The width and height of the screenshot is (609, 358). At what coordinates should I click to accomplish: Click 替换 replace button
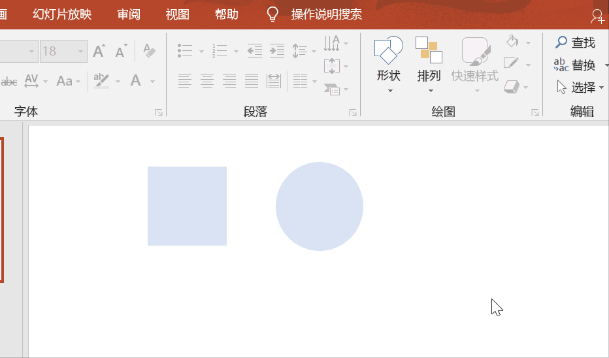coord(575,65)
